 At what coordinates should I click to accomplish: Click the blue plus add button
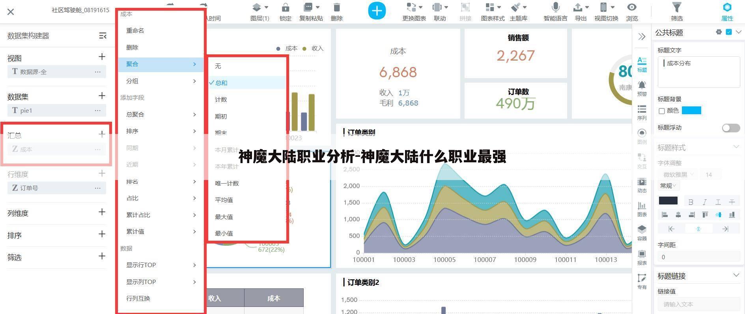(x=377, y=11)
